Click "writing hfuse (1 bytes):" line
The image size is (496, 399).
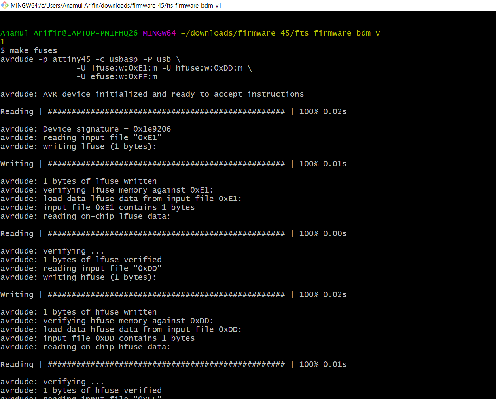tap(79, 277)
